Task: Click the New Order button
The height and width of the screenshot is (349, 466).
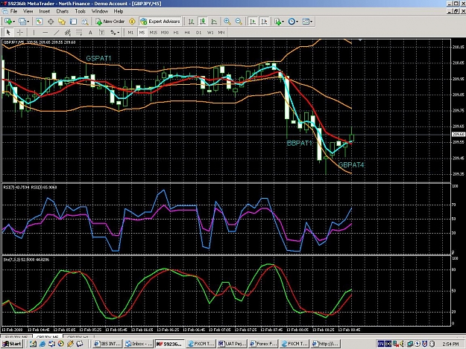Action: 110,22
